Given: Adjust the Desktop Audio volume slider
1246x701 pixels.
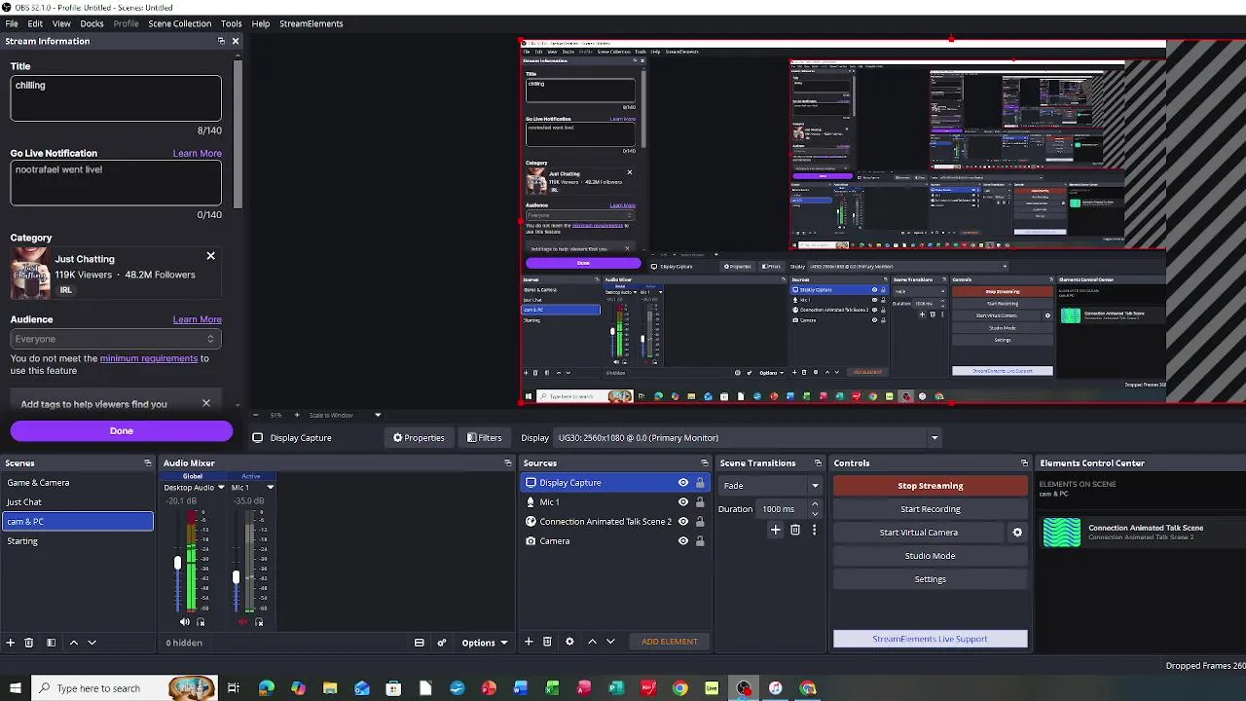Looking at the screenshot, I should pyautogui.click(x=177, y=563).
